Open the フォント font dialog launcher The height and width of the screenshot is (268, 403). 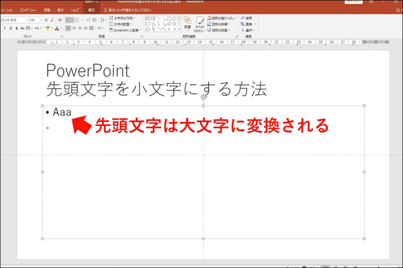click(62, 37)
